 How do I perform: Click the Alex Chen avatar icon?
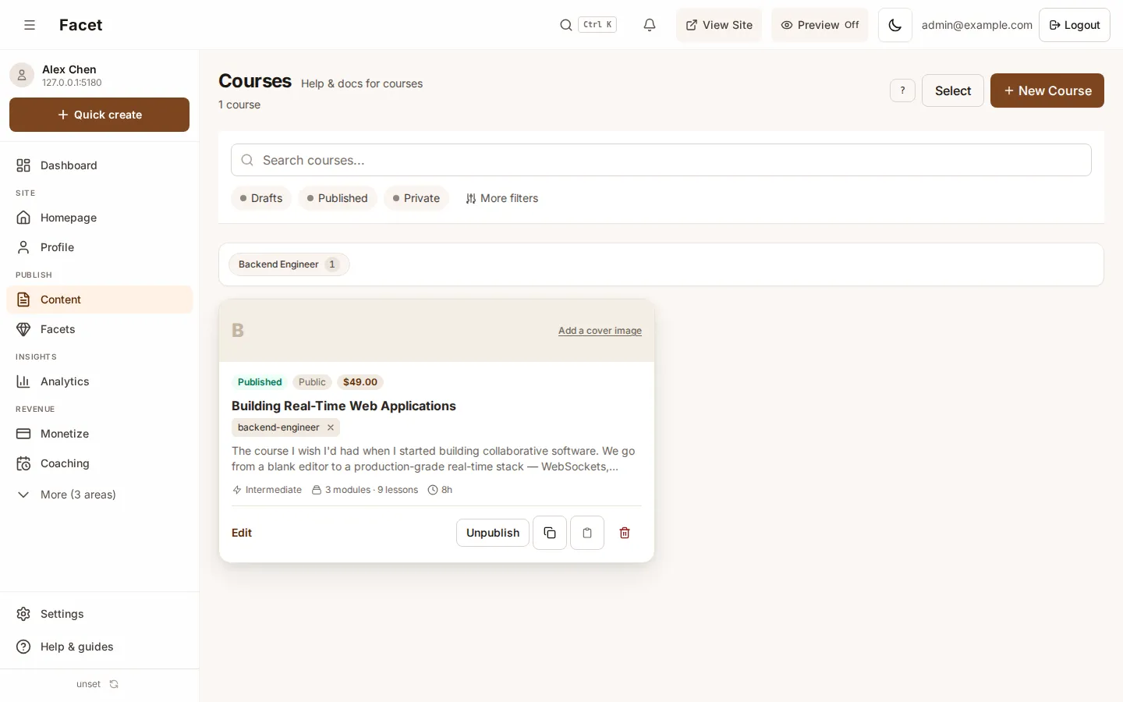click(22, 75)
